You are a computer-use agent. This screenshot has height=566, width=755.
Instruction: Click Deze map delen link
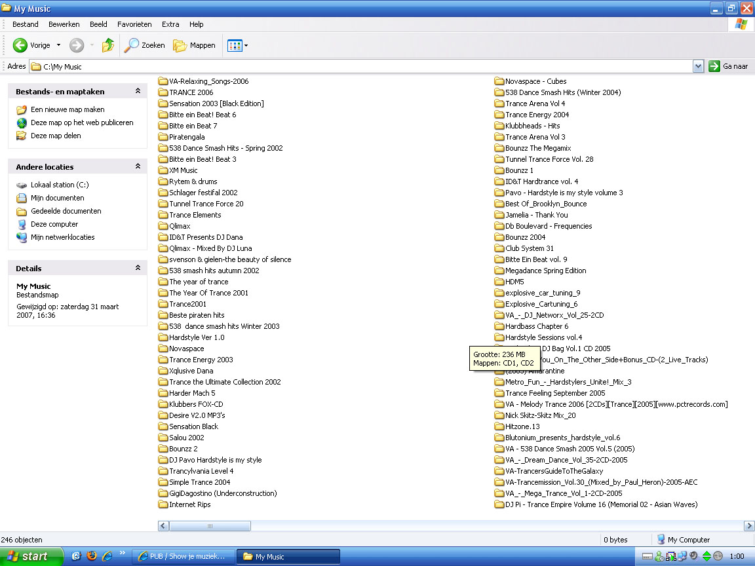pyautogui.click(x=56, y=136)
